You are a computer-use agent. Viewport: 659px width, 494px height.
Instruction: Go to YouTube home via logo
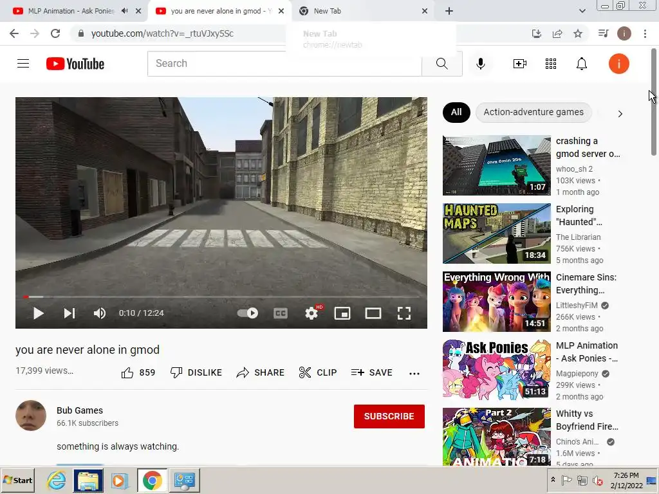75,64
